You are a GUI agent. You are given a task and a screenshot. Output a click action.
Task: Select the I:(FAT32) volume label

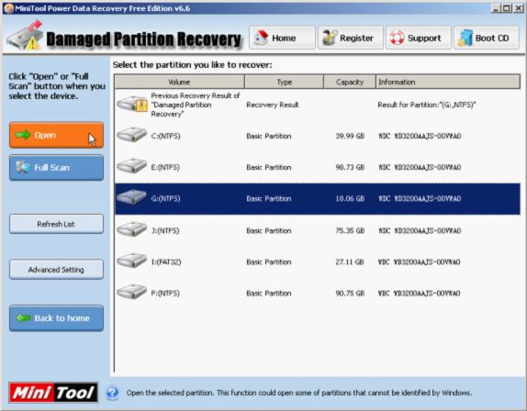pyautogui.click(x=166, y=261)
